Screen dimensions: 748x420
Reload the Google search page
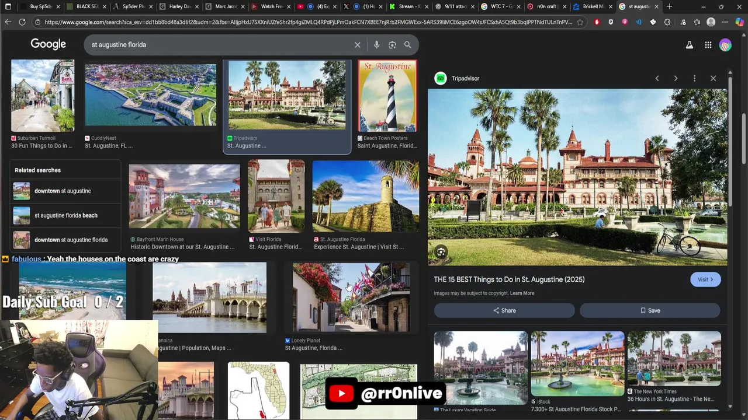pyautogui.click(x=22, y=22)
